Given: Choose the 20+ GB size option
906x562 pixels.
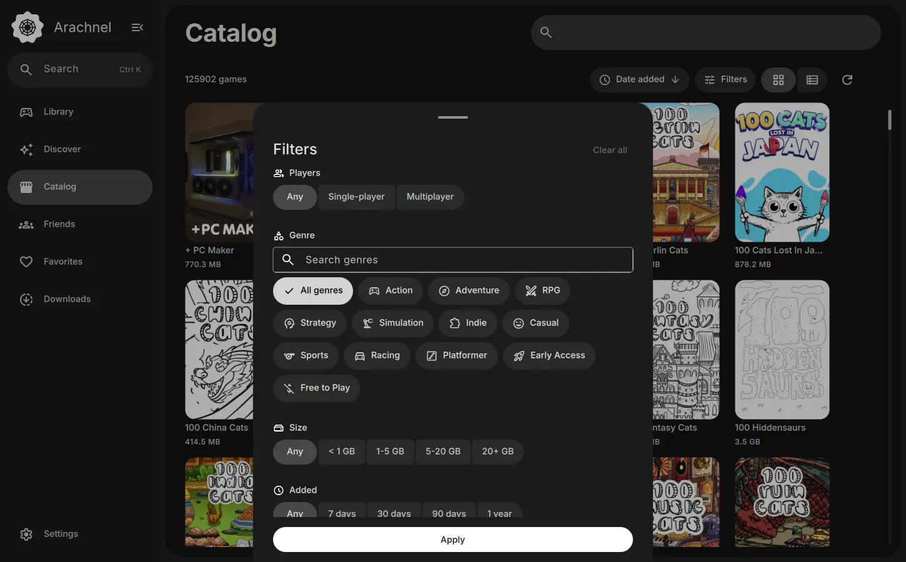Looking at the screenshot, I should click(x=498, y=451).
